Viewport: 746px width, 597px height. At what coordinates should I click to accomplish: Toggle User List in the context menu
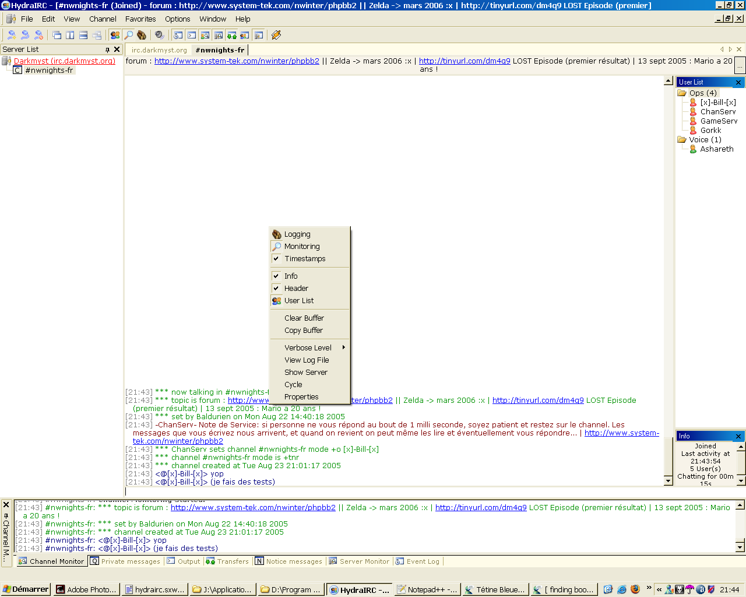pos(310,301)
